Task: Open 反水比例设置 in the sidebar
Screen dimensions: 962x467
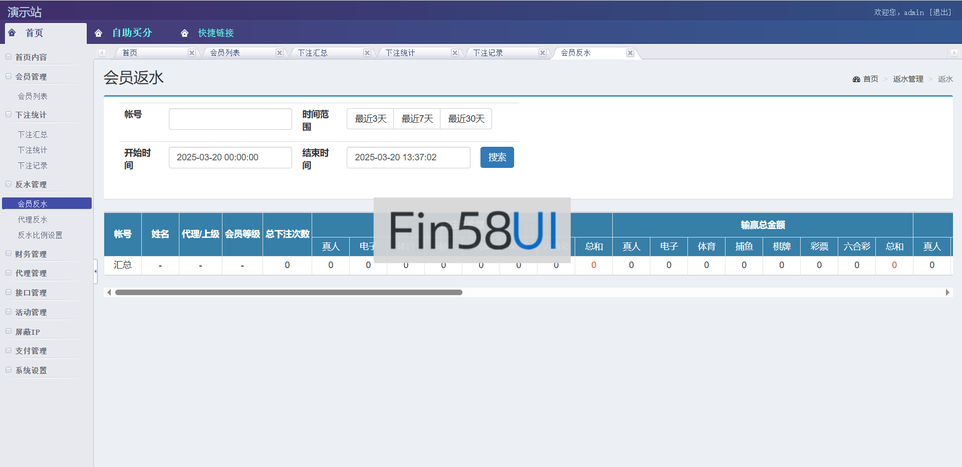Action: (40, 235)
